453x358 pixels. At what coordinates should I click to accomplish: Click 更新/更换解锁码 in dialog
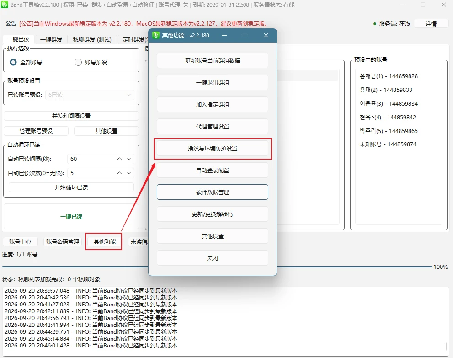213,214
